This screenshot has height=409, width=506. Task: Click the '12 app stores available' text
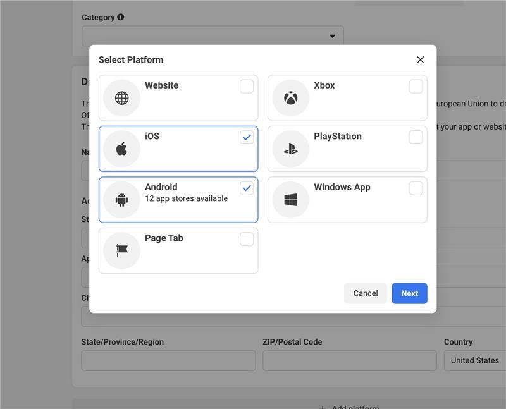click(x=186, y=198)
